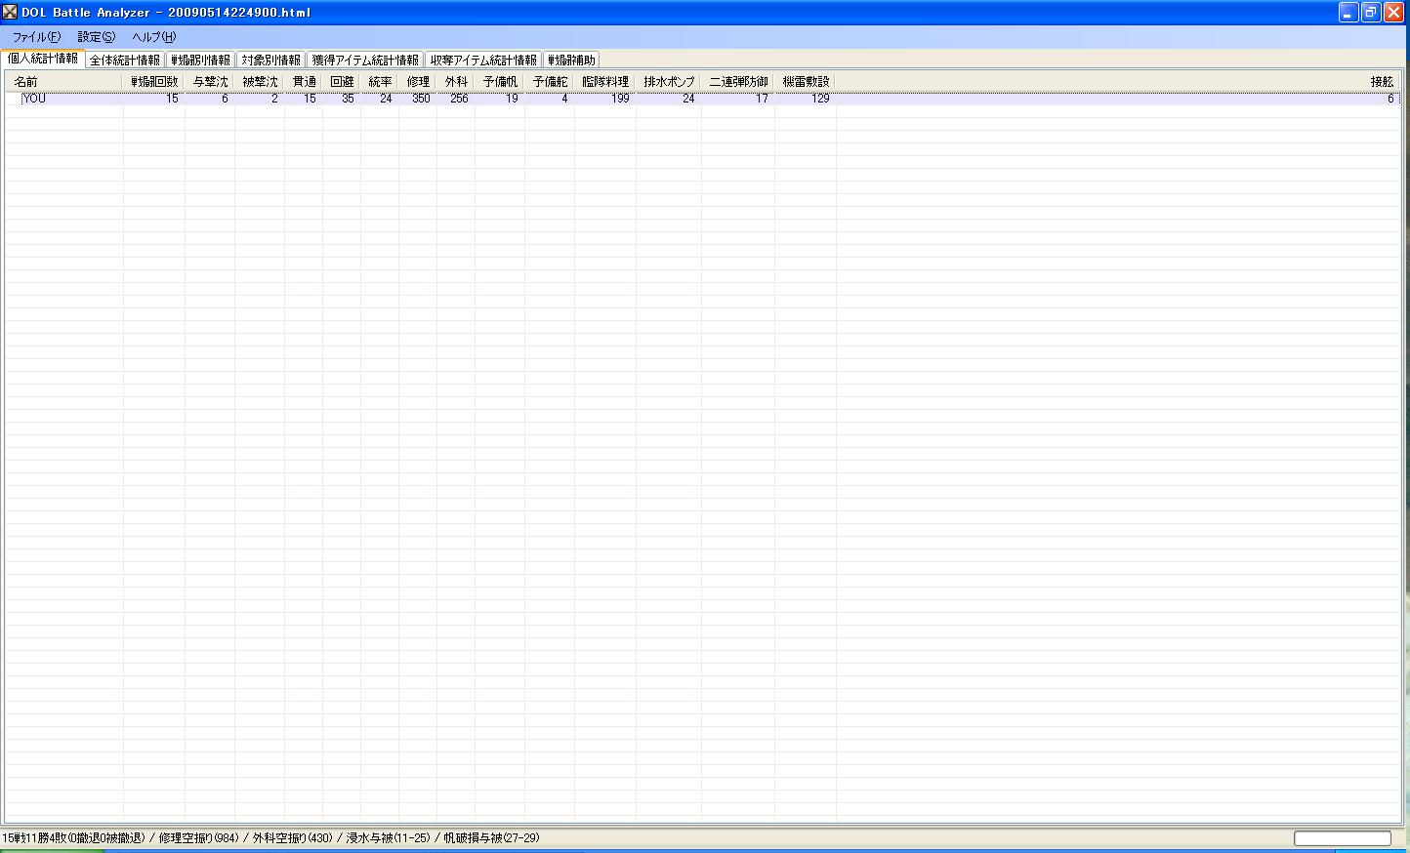Viewport: 1410px width, 853px height.
Task: Switch to the 全体統計情報 tab
Action: 125,61
